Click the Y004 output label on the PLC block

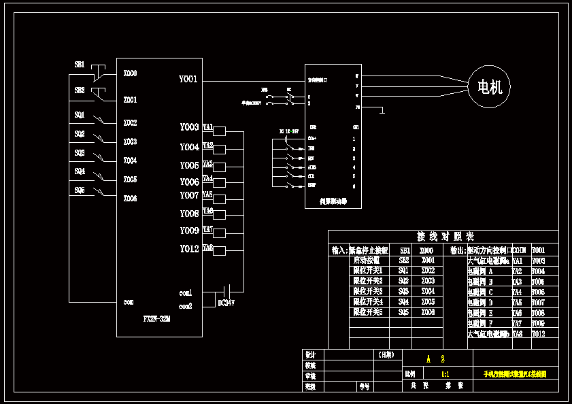pos(189,147)
